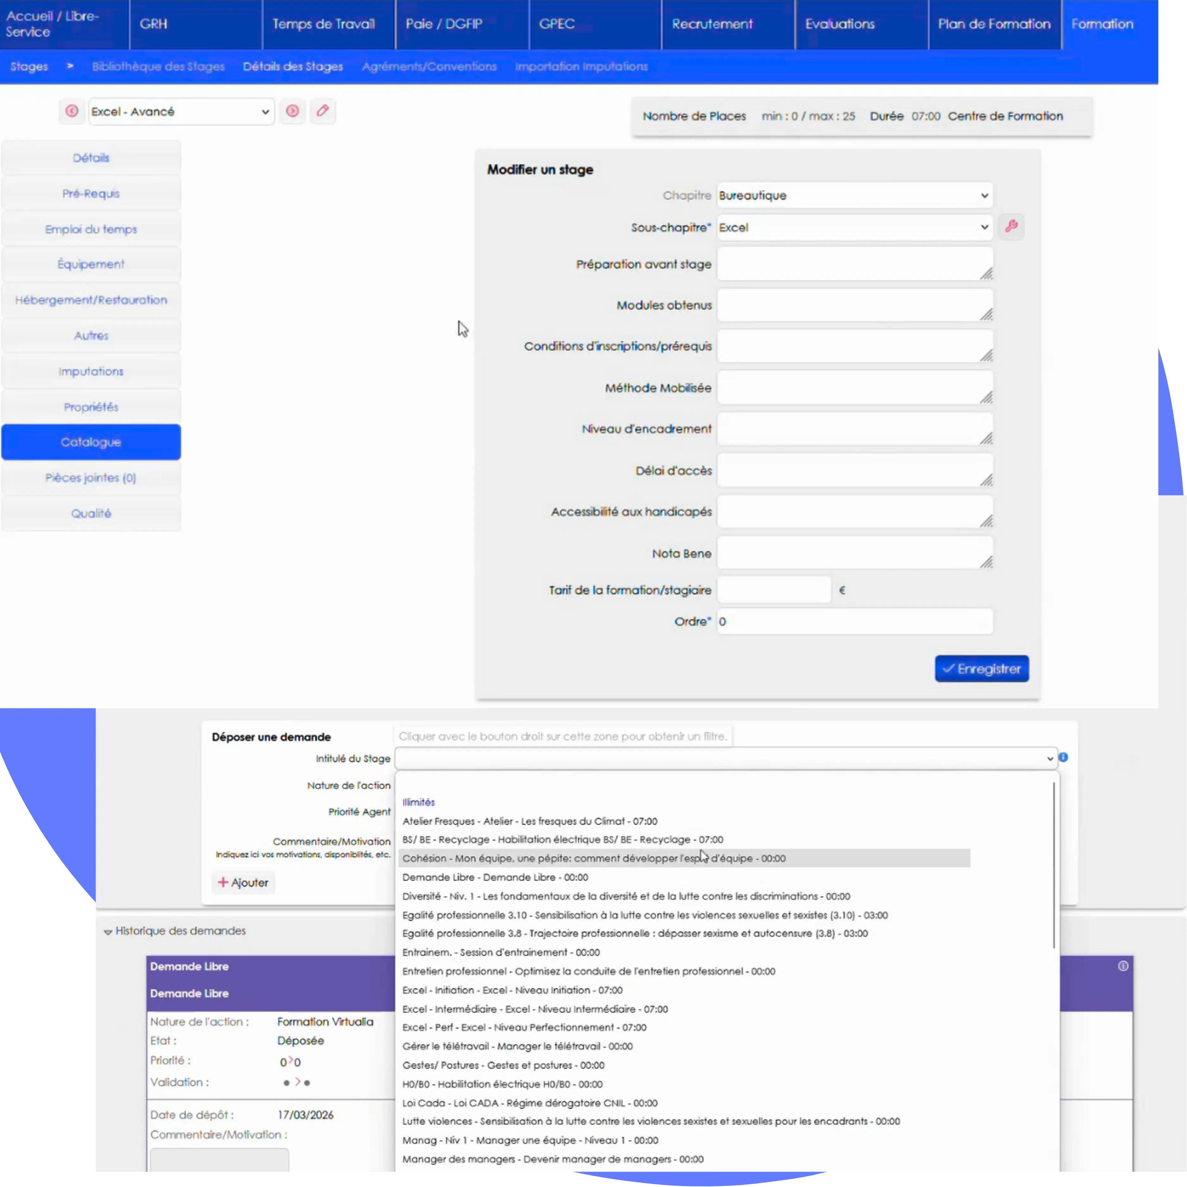The image size is (1187, 1187).
Task: Switch to the Détails side tab
Action: point(91,158)
